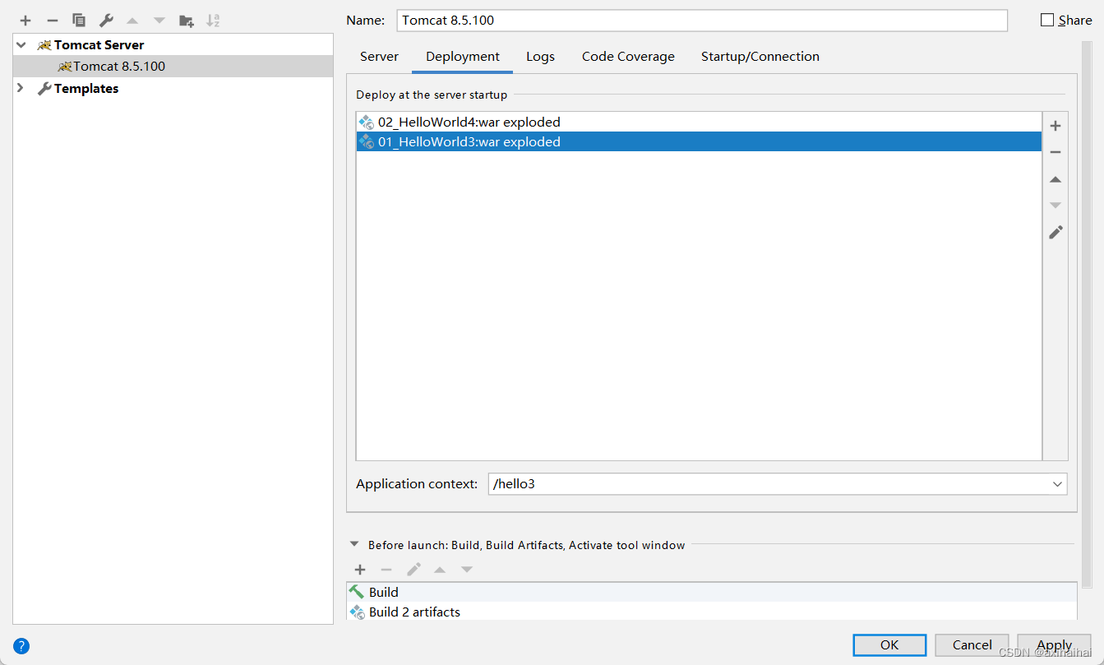Click the Tomcat Server tree label

pyautogui.click(x=99, y=45)
